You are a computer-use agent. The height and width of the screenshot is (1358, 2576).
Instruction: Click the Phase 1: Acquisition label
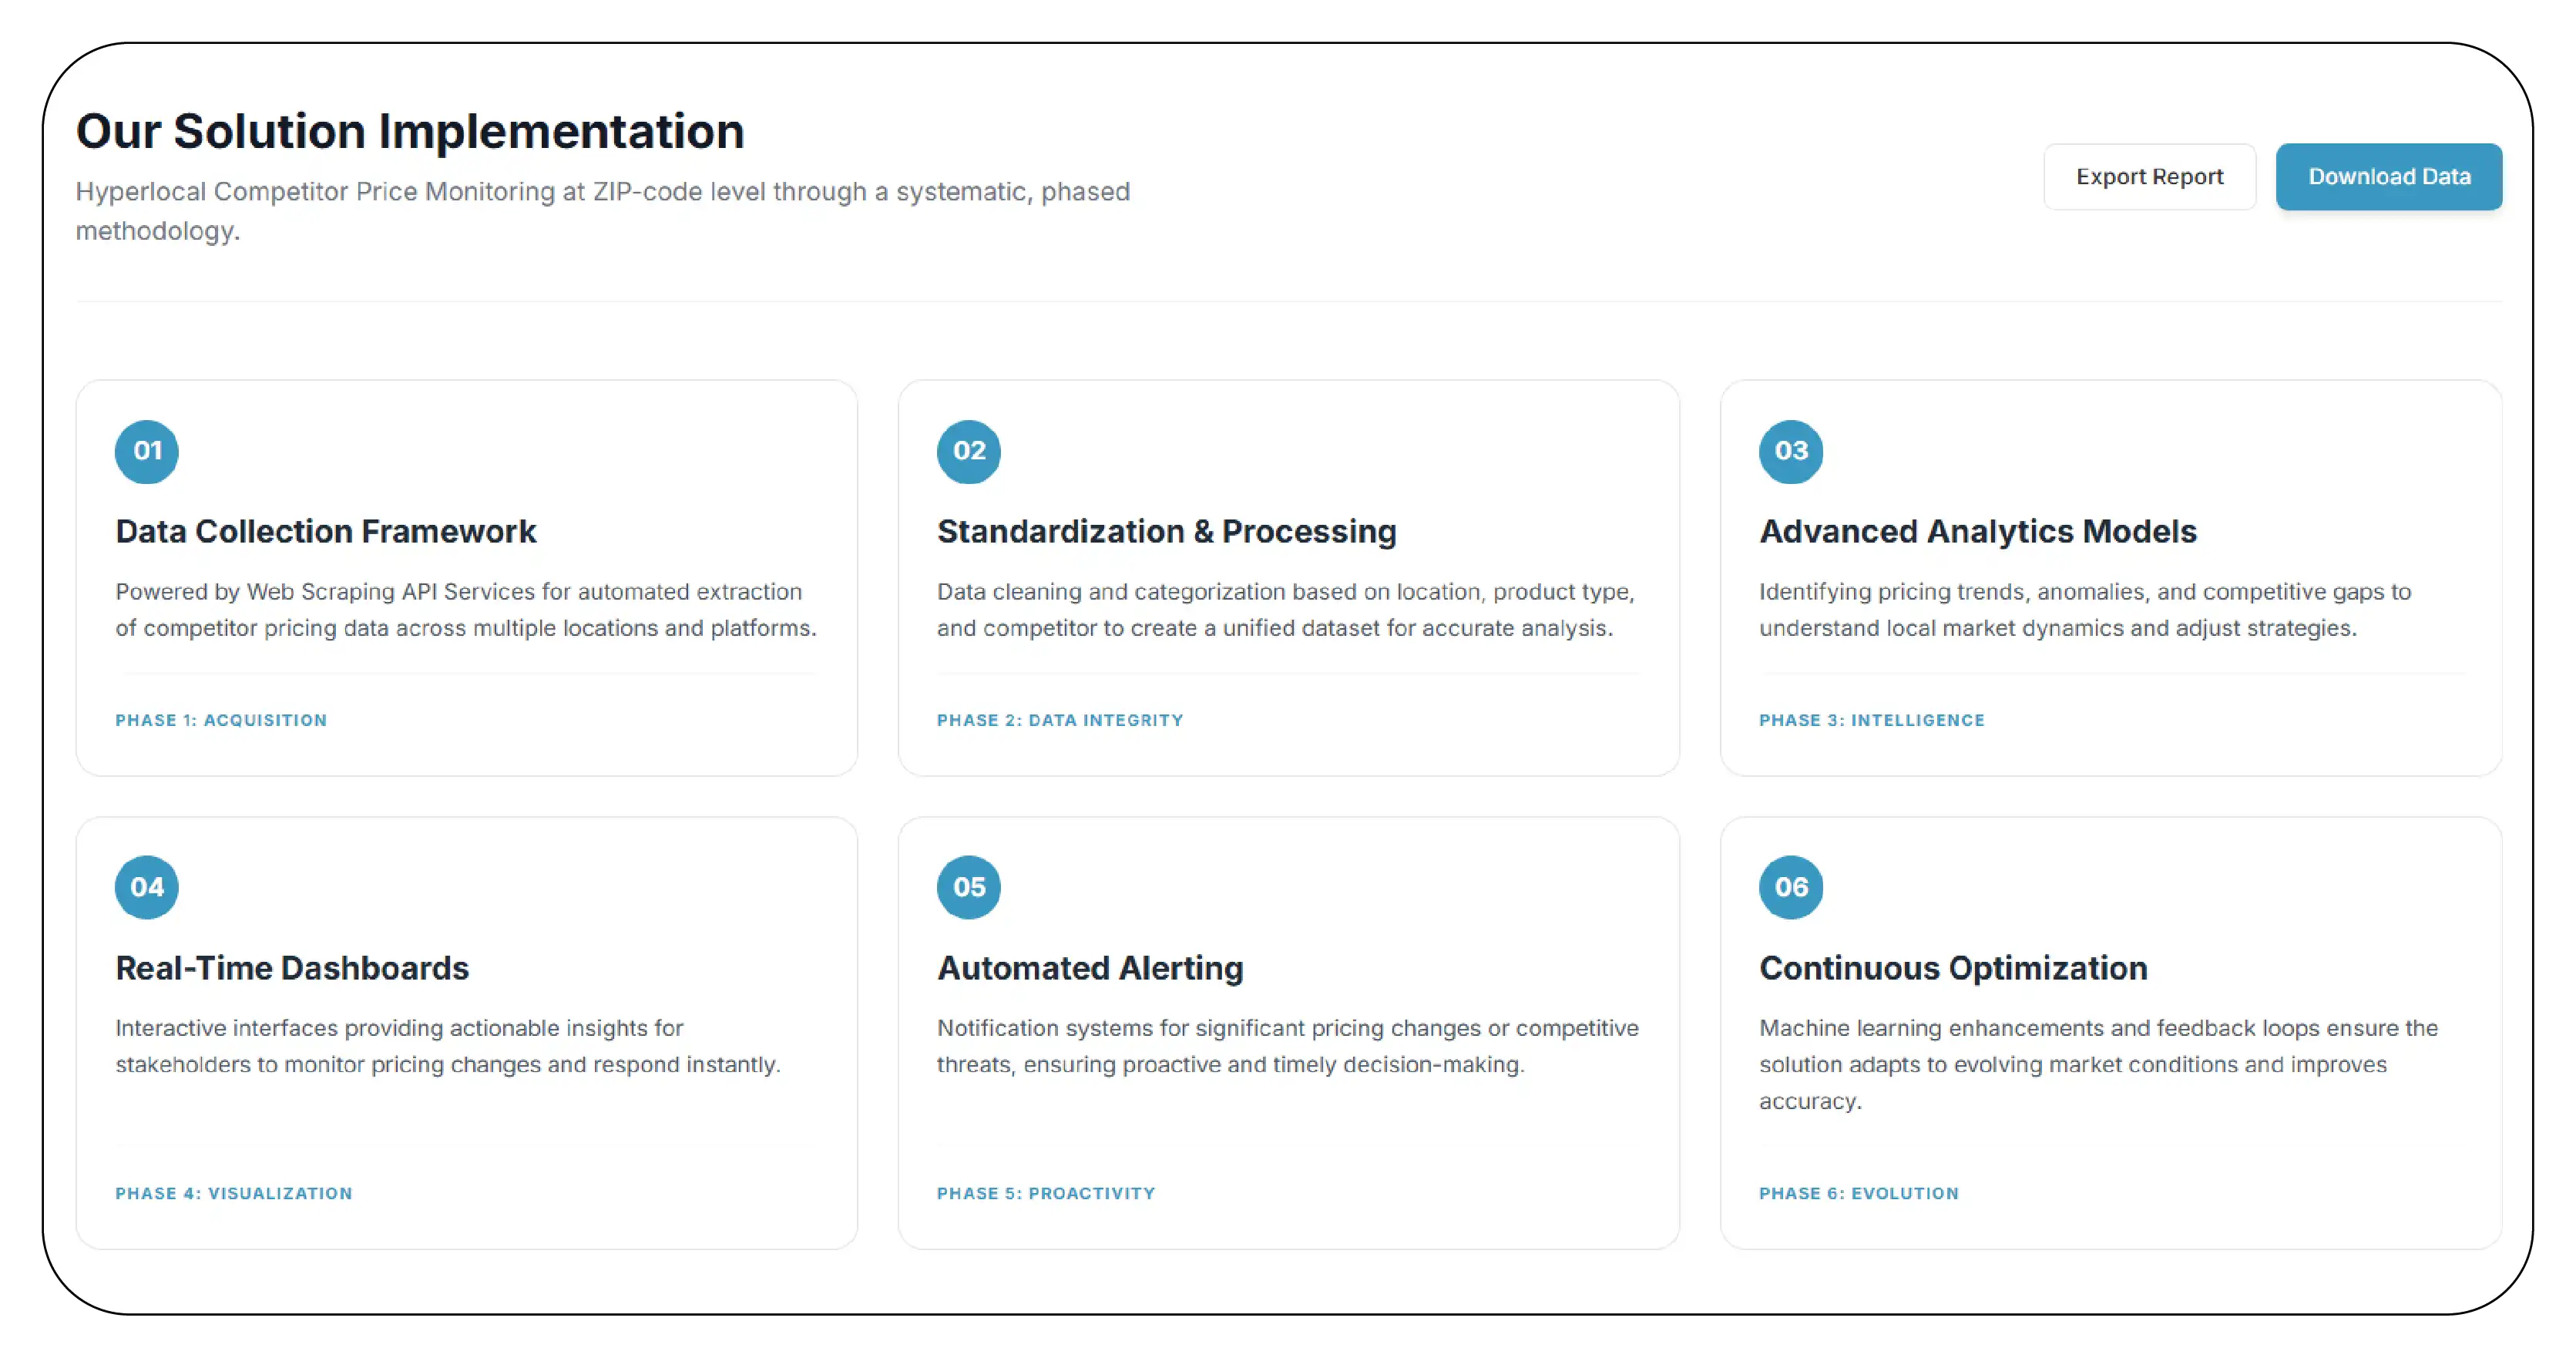pyautogui.click(x=221, y=720)
